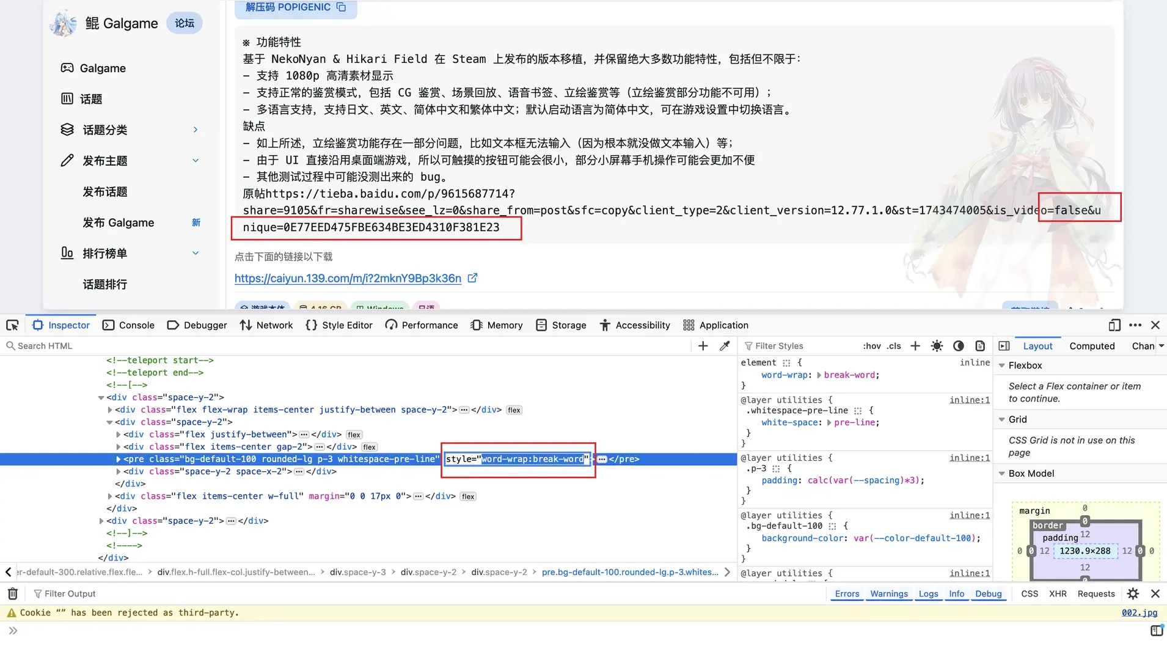The width and height of the screenshot is (1167, 660).
Task: Switch to the Storage tab
Action: [561, 325]
